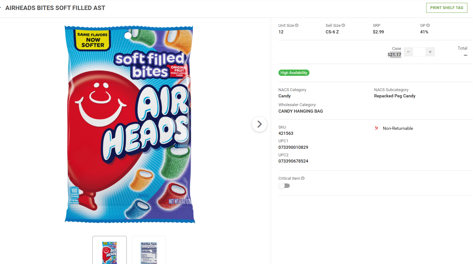This screenshot has height=264, width=473.
Task: Click the Critical Item help icon
Action: tap(303, 178)
